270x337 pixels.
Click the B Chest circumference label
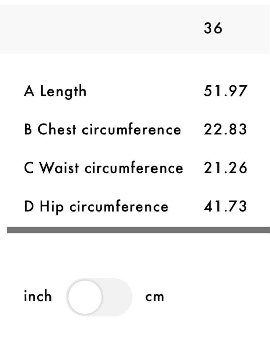click(103, 129)
